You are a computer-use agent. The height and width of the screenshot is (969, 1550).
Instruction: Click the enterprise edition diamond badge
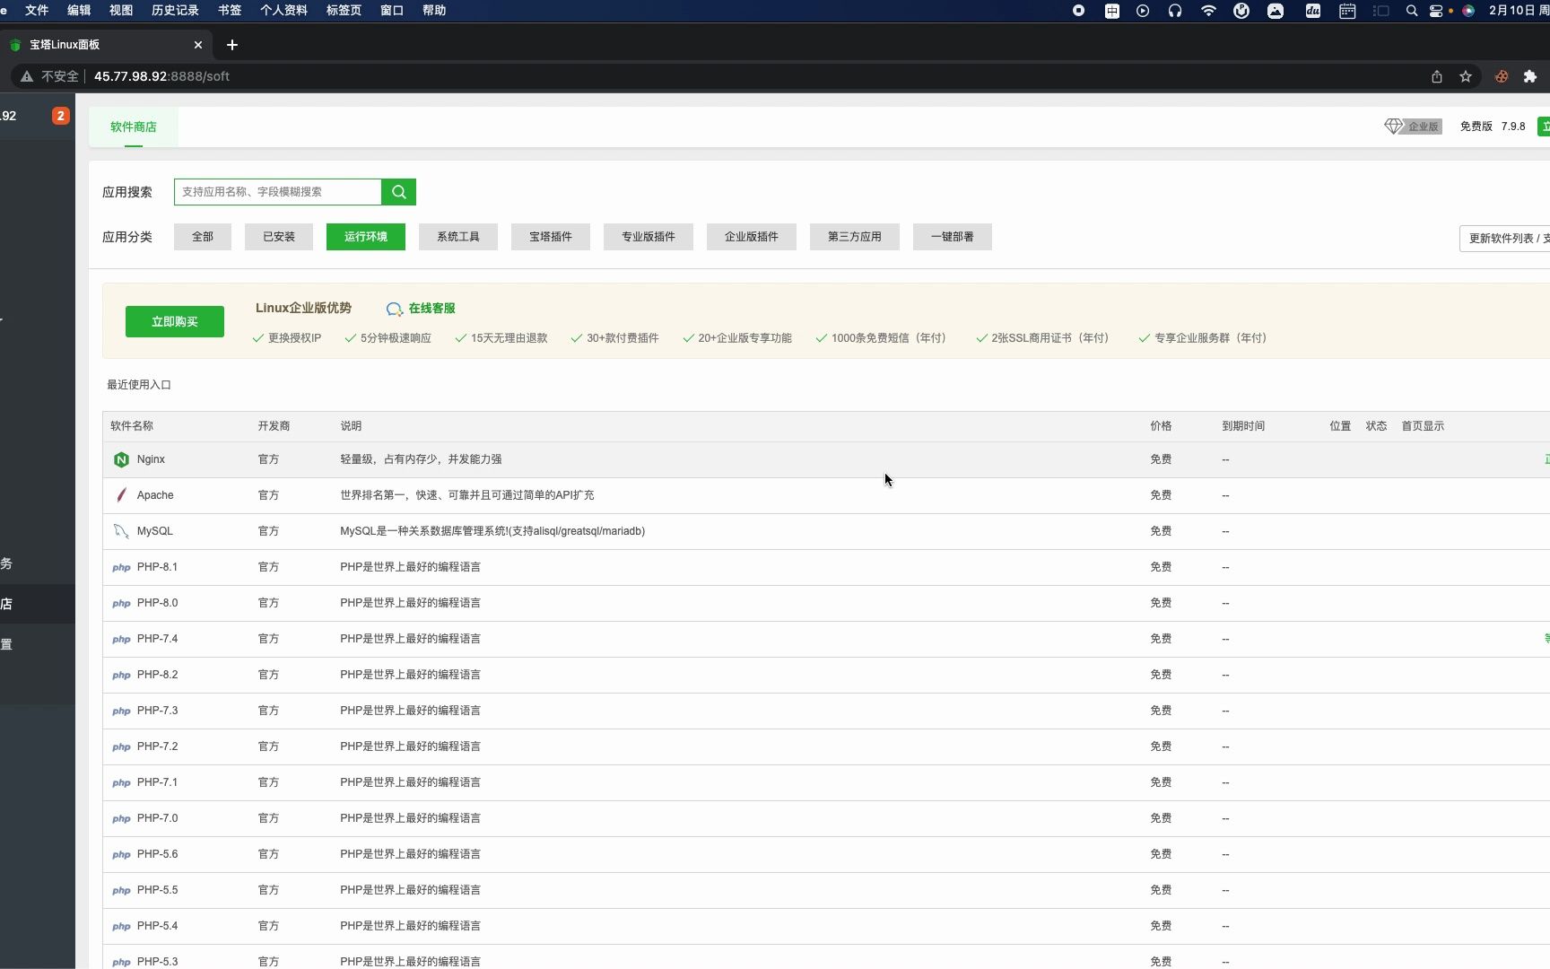pos(1413,127)
